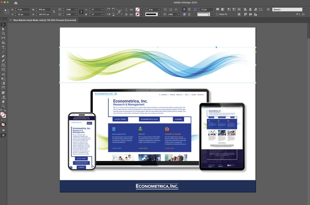Image resolution: width=310 pixels, height=205 pixels.
Task: Select the Line tool
Action: [x=3, y=52]
